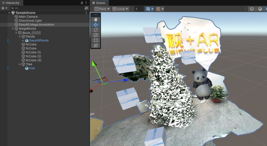Click the plus create-object button
The image size is (267, 146).
tap(3, 8)
